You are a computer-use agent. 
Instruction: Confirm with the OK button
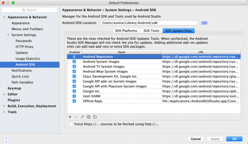234,139
